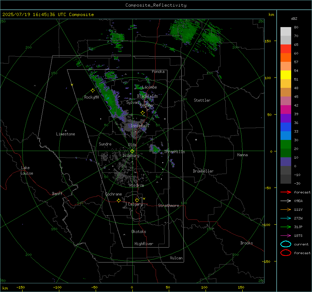Click the km unit label at bottom left

click(x=5, y=288)
